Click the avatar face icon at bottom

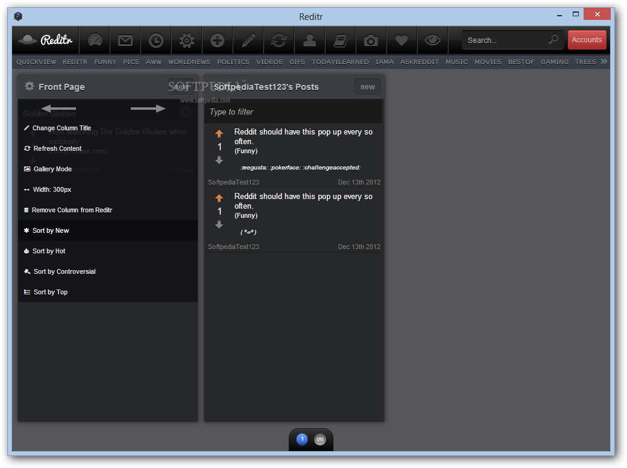[320, 440]
